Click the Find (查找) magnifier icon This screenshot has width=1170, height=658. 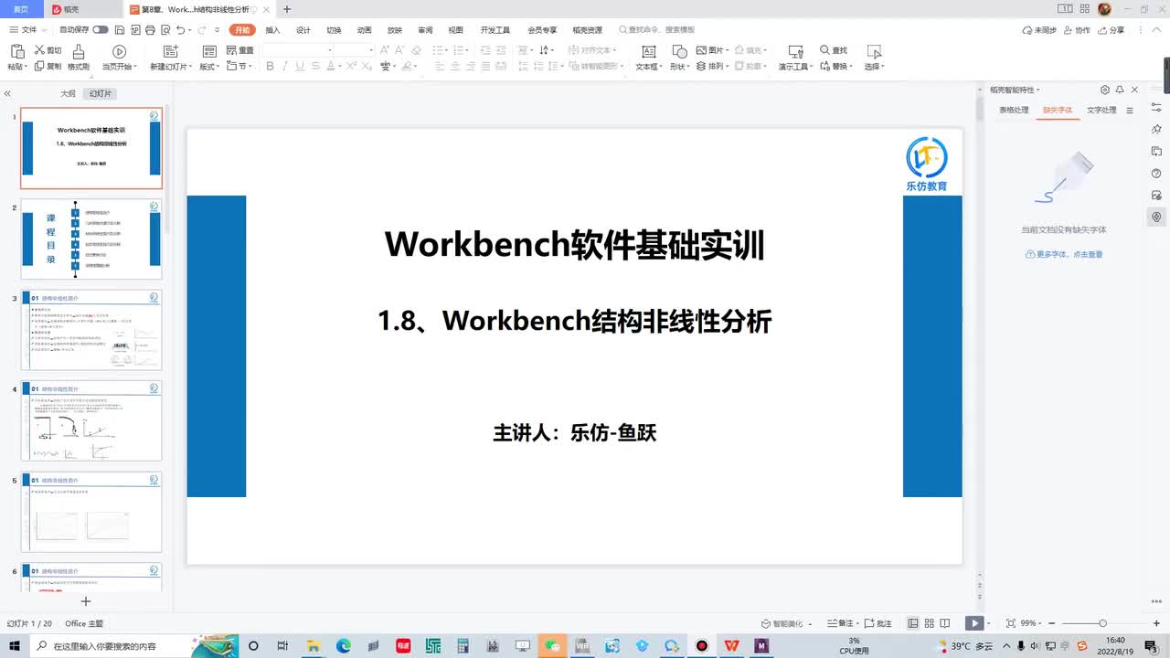824,50
